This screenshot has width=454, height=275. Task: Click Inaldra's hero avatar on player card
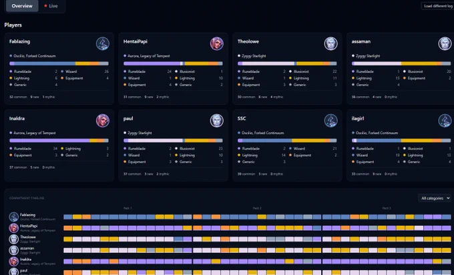click(x=103, y=121)
